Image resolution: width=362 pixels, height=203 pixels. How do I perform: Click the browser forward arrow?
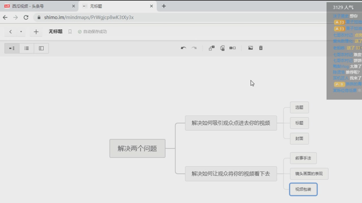point(16,17)
